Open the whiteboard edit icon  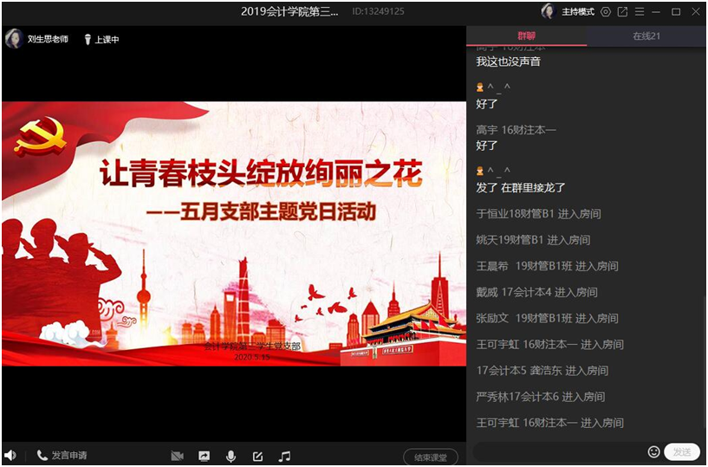click(257, 456)
